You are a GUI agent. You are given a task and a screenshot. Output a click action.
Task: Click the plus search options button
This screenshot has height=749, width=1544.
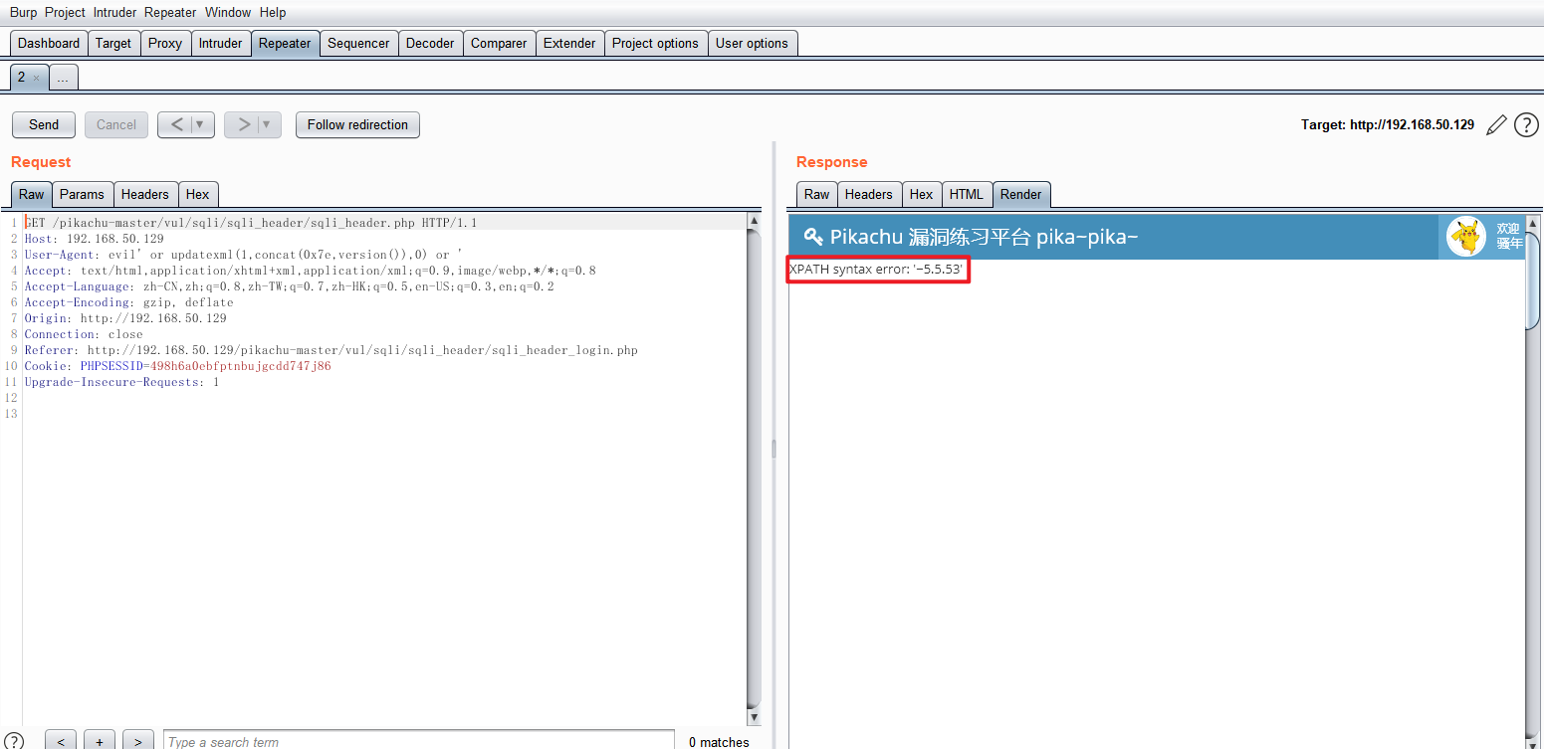[x=100, y=742]
